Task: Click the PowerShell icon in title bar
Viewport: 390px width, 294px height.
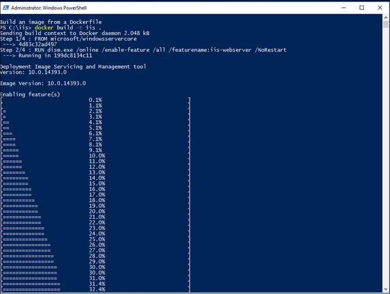Action: (x=6, y=8)
